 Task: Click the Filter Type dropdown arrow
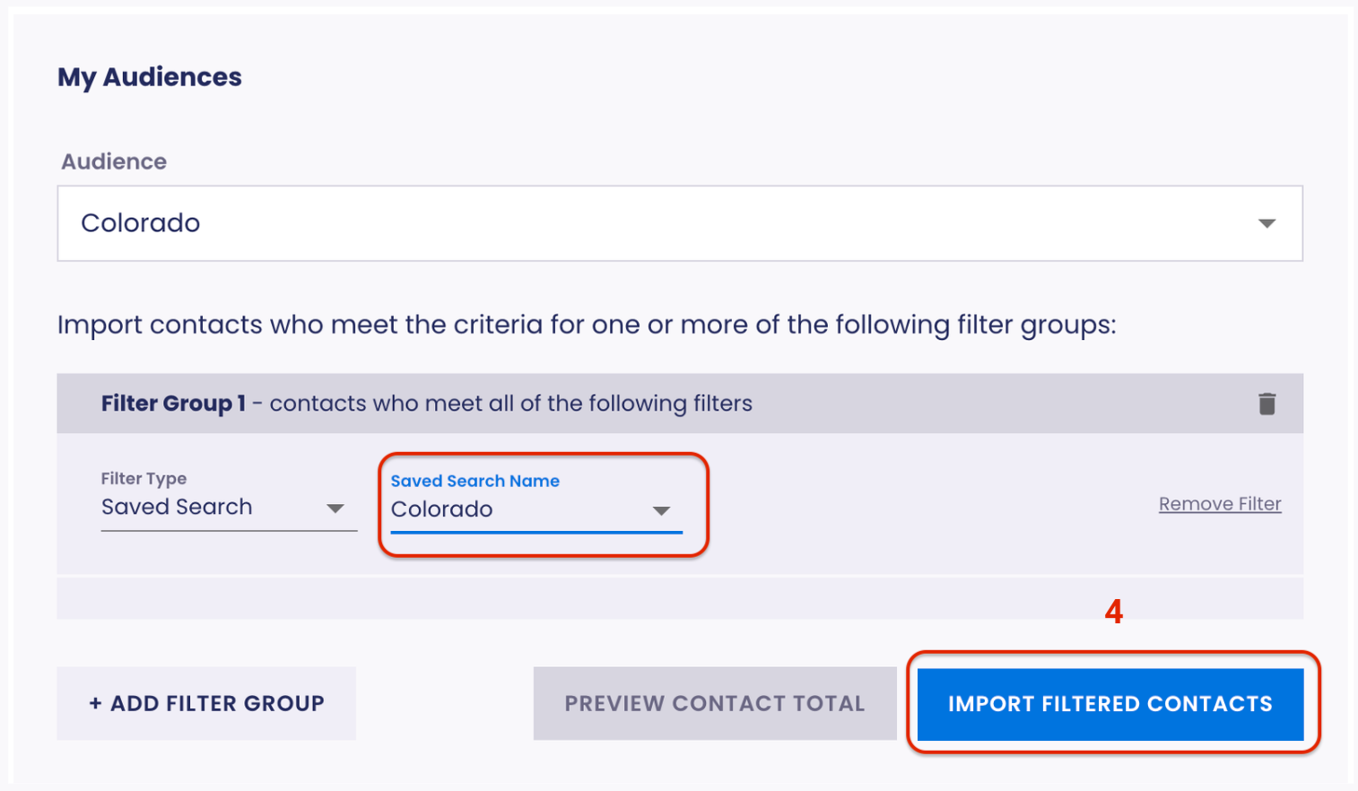tap(335, 508)
